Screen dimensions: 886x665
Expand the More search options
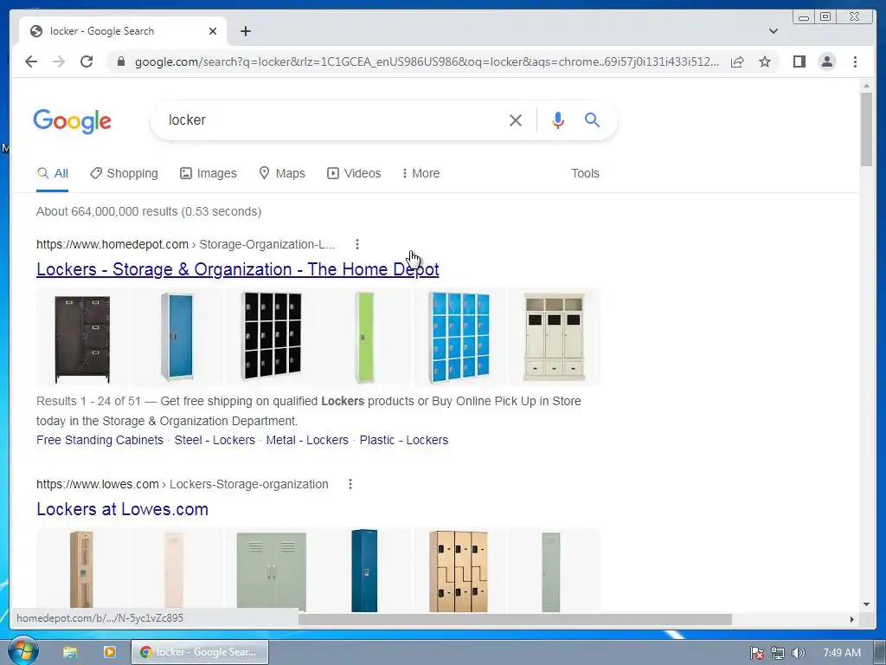[421, 173]
